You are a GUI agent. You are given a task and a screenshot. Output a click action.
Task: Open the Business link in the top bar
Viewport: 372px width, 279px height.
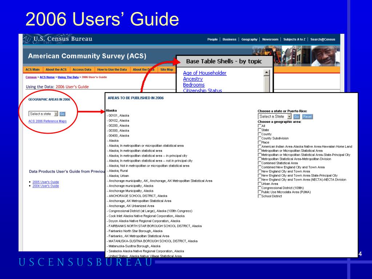(x=230, y=39)
